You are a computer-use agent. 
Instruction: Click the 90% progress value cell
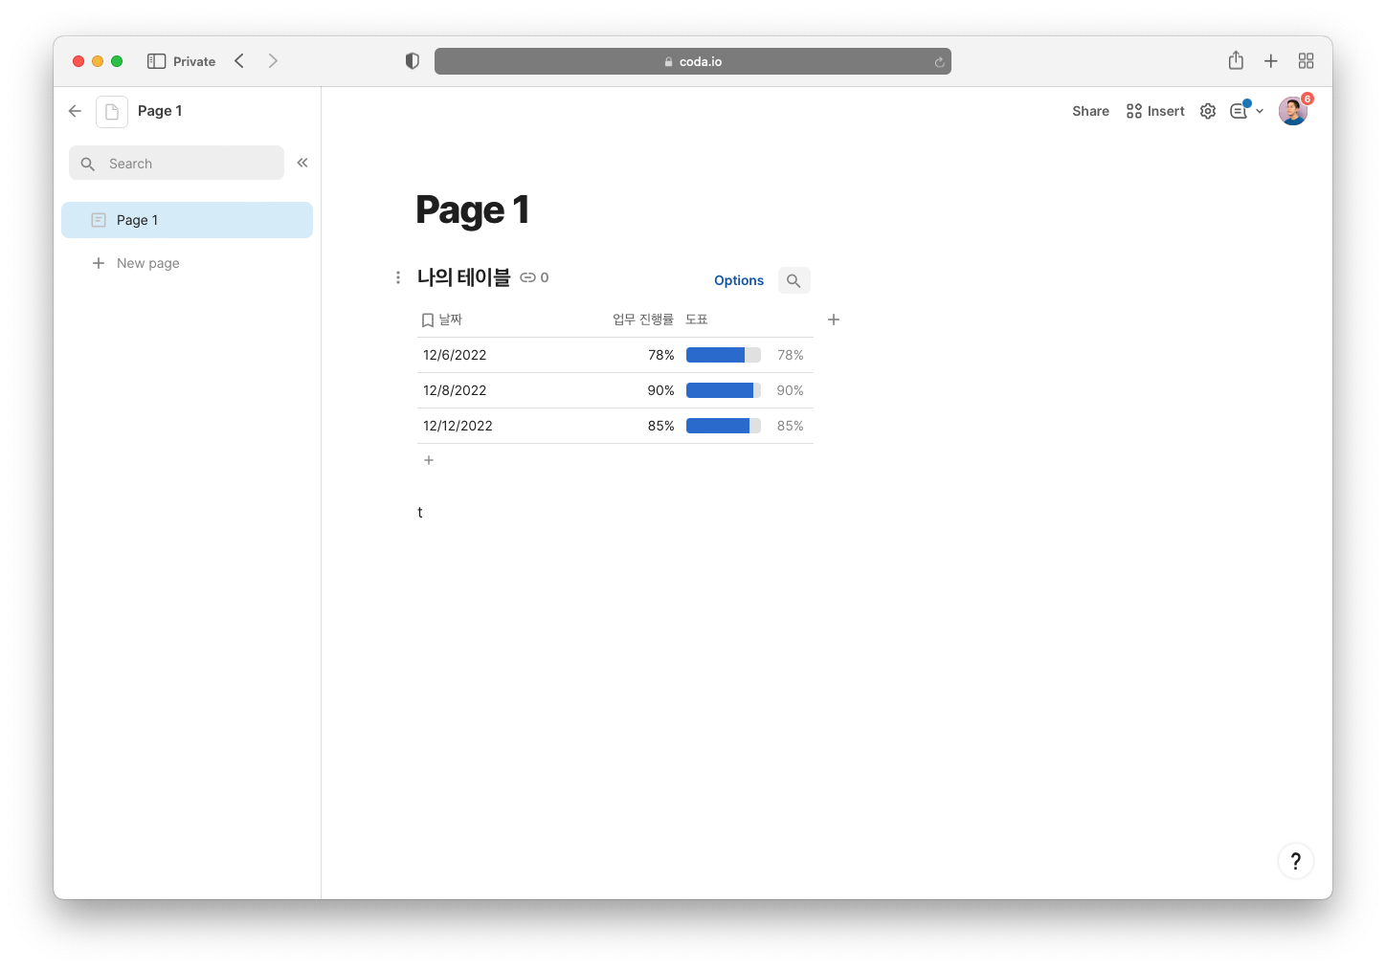(661, 390)
